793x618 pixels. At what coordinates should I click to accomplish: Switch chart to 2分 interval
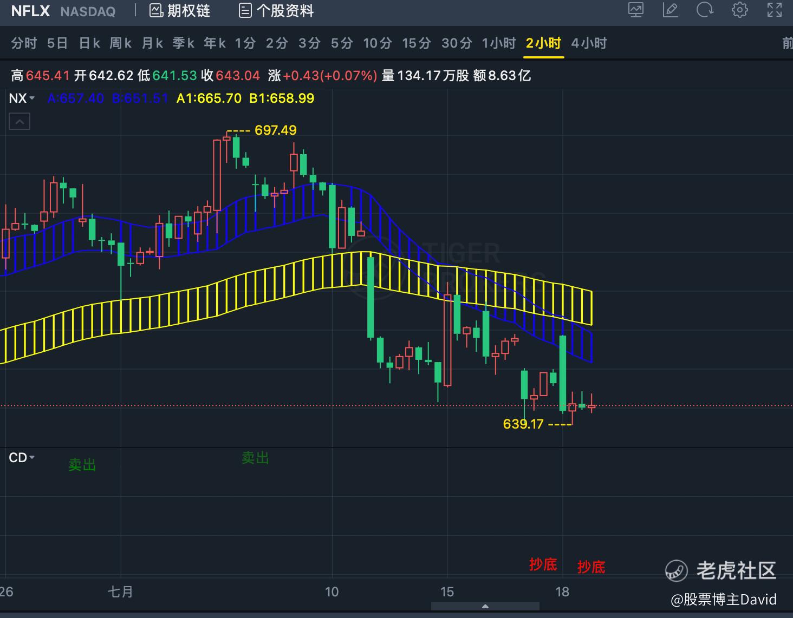[x=277, y=43]
